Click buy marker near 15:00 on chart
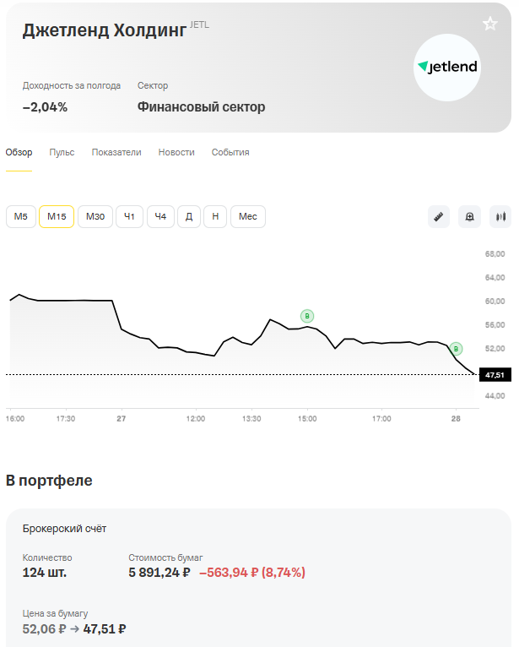Viewport: 519px width, 647px height. pyautogui.click(x=307, y=316)
